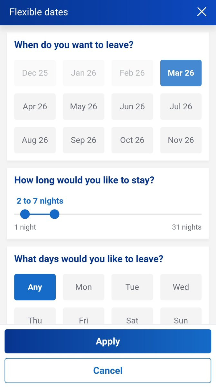Click the disabled Dec 25 month tile
The width and height of the screenshot is (216, 387).
point(35,73)
